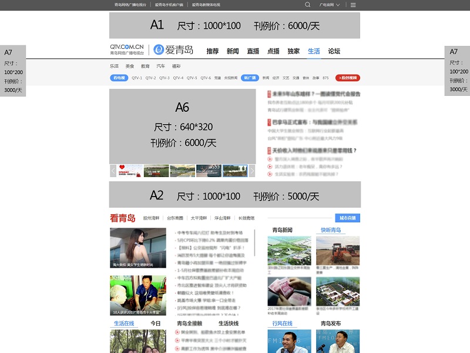Click the search magnifier icon in top bar
The image size is (470, 353).
[x=308, y=4]
